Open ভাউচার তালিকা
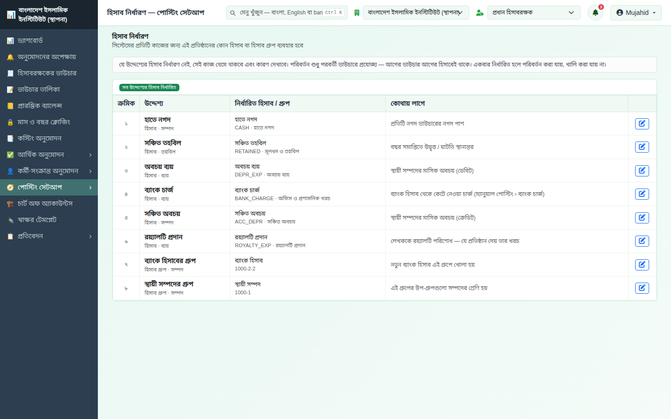 coord(49,89)
